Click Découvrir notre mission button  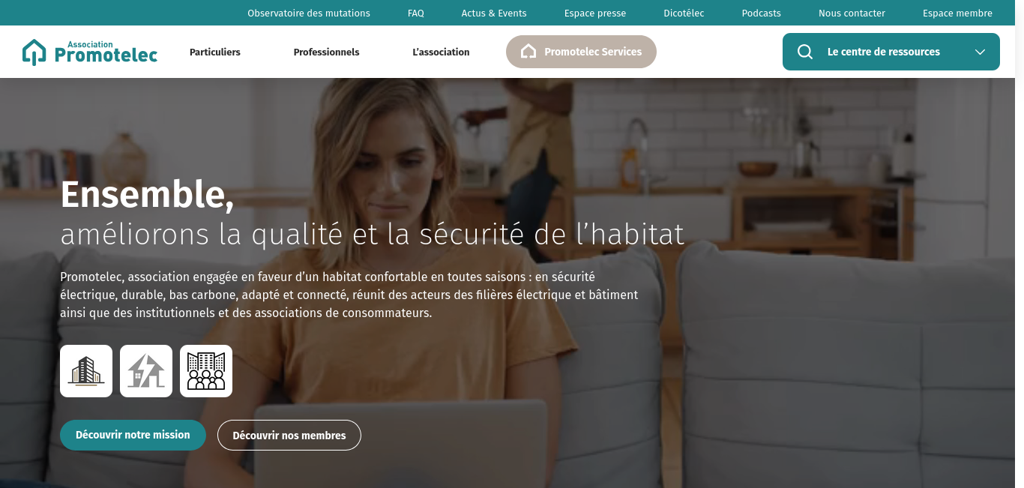tap(133, 435)
